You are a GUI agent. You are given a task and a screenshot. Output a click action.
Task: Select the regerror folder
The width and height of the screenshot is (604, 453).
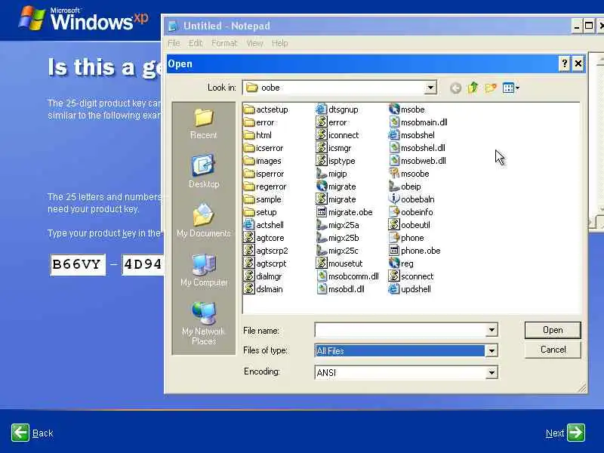click(x=265, y=186)
